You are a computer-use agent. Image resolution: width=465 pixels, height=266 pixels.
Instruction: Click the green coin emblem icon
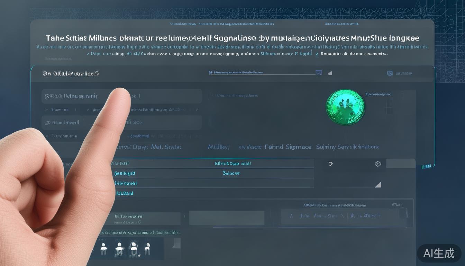click(345, 107)
